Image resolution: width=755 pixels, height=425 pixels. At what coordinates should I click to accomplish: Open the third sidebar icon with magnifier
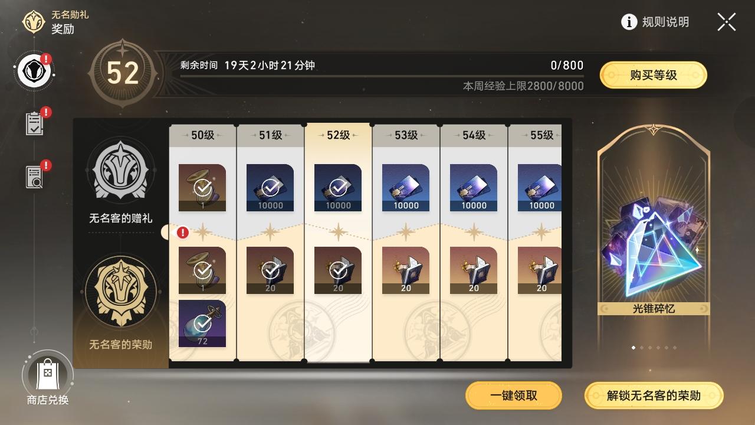point(35,176)
